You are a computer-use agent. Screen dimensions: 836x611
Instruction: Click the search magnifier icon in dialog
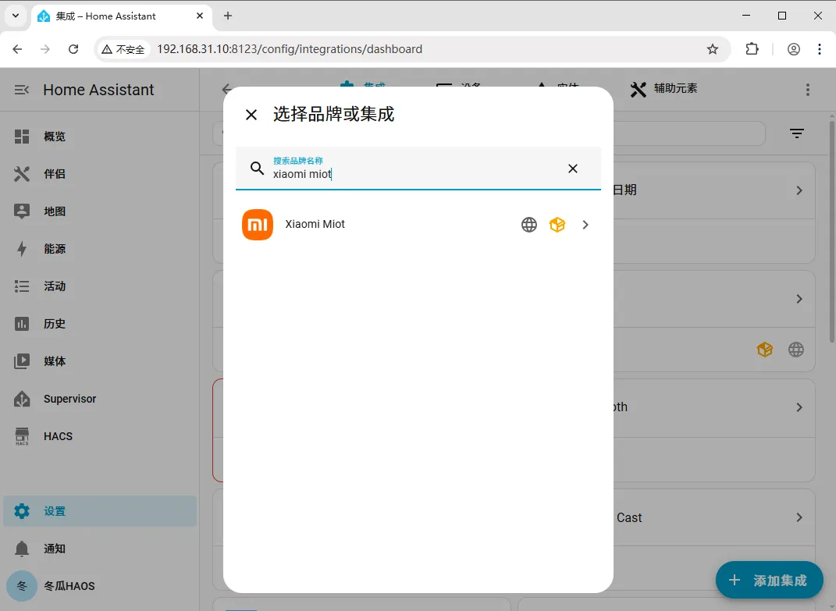tap(257, 169)
